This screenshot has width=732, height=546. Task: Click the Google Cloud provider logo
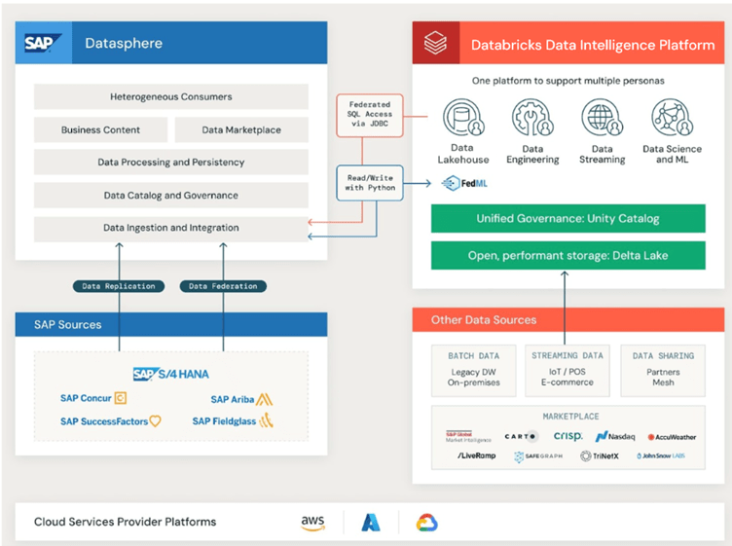pos(426,523)
